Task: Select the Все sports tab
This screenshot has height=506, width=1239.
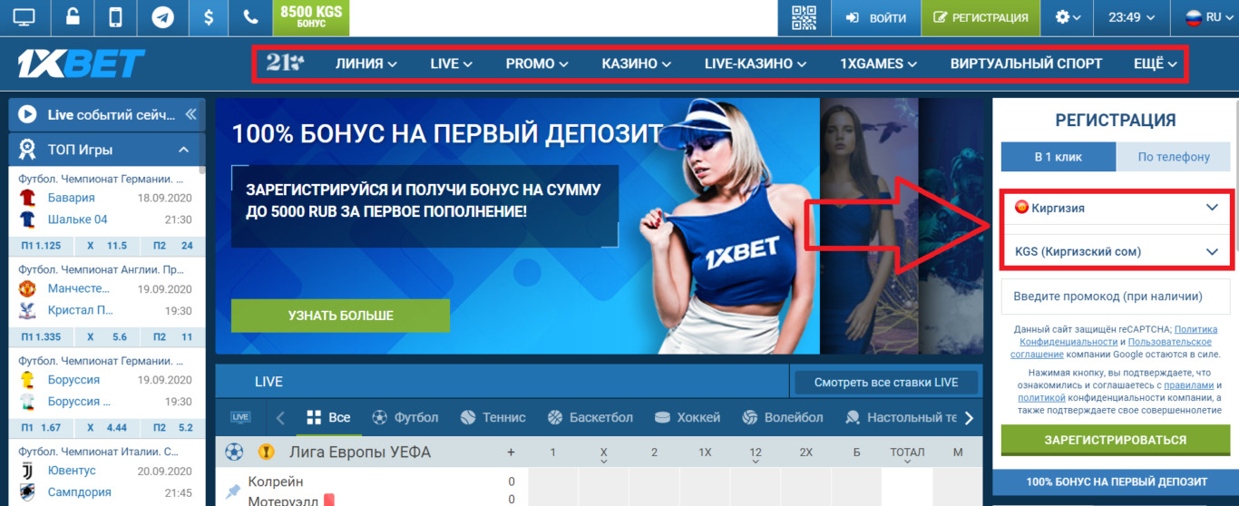Action: pyautogui.click(x=328, y=417)
